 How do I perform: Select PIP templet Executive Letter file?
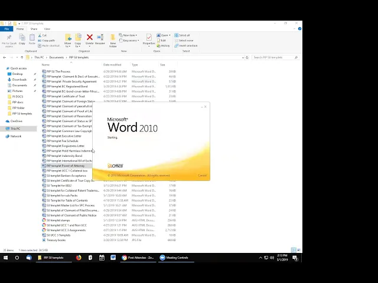pos(64,136)
